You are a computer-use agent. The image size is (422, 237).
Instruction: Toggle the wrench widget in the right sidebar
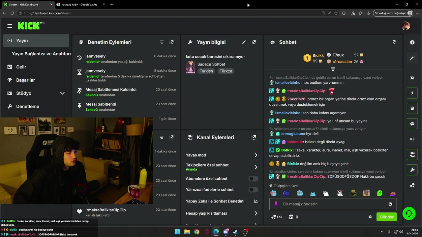[412, 170]
